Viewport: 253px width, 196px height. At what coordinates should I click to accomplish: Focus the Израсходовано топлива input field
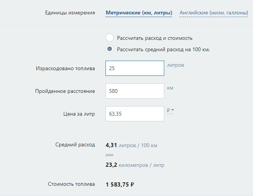(x=135, y=69)
